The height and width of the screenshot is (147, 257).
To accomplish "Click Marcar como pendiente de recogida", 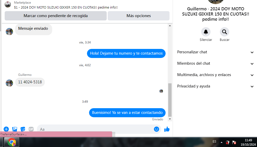I will pos(56,16).
